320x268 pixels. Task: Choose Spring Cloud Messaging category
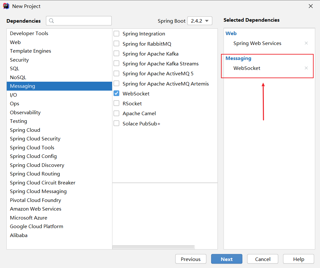(59, 191)
